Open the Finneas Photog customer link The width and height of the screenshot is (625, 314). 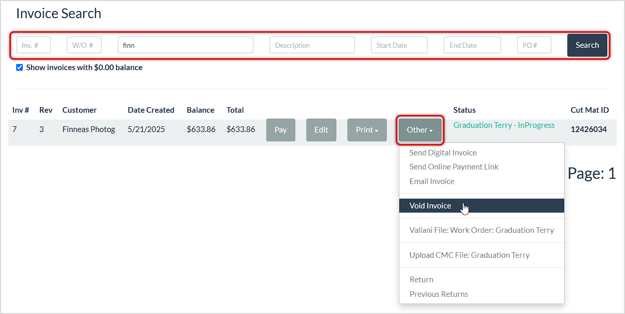(x=88, y=129)
